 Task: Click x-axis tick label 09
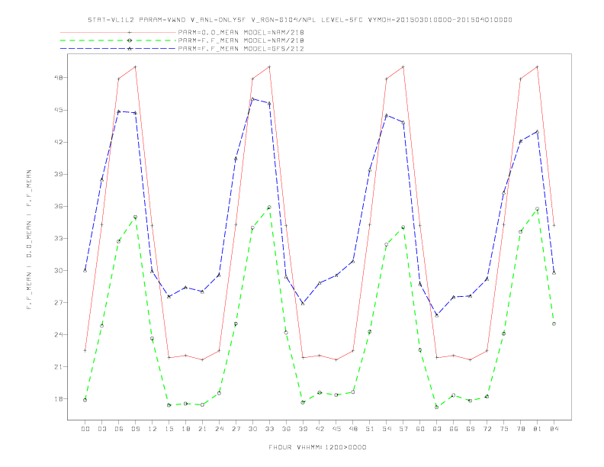click(x=135, y=429)
